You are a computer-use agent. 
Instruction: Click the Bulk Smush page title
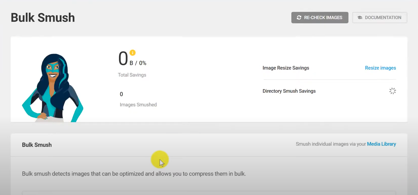point(43,18)
